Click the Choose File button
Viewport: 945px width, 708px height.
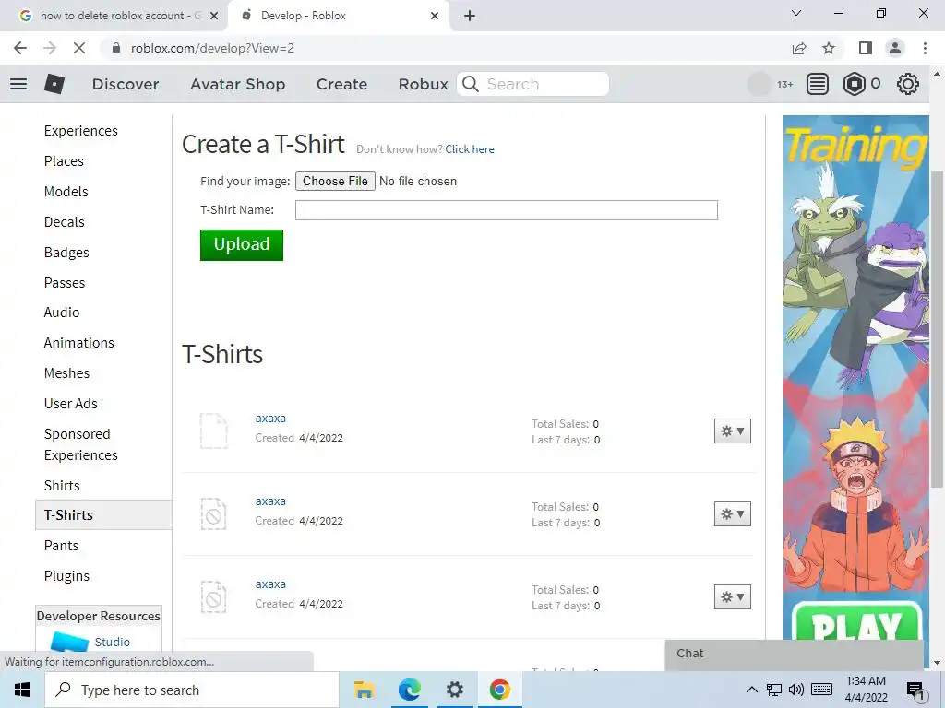(x=335, y=182)
